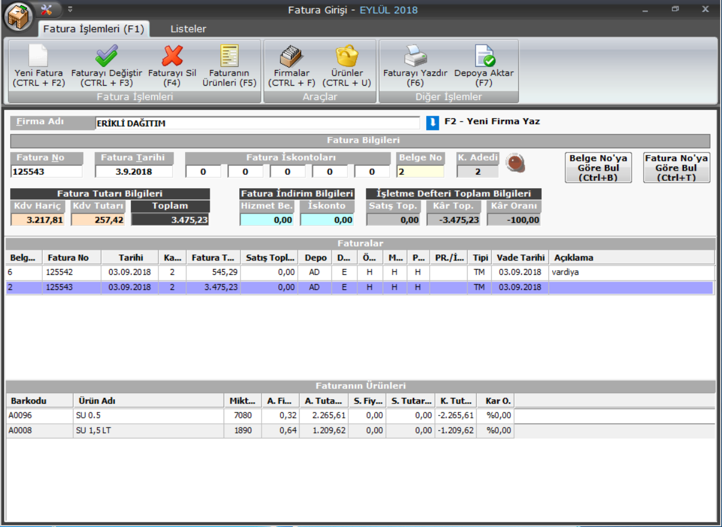Delete invoice with Faturayı Sil icon
722x527 pixels.
[x=172, y=56]
